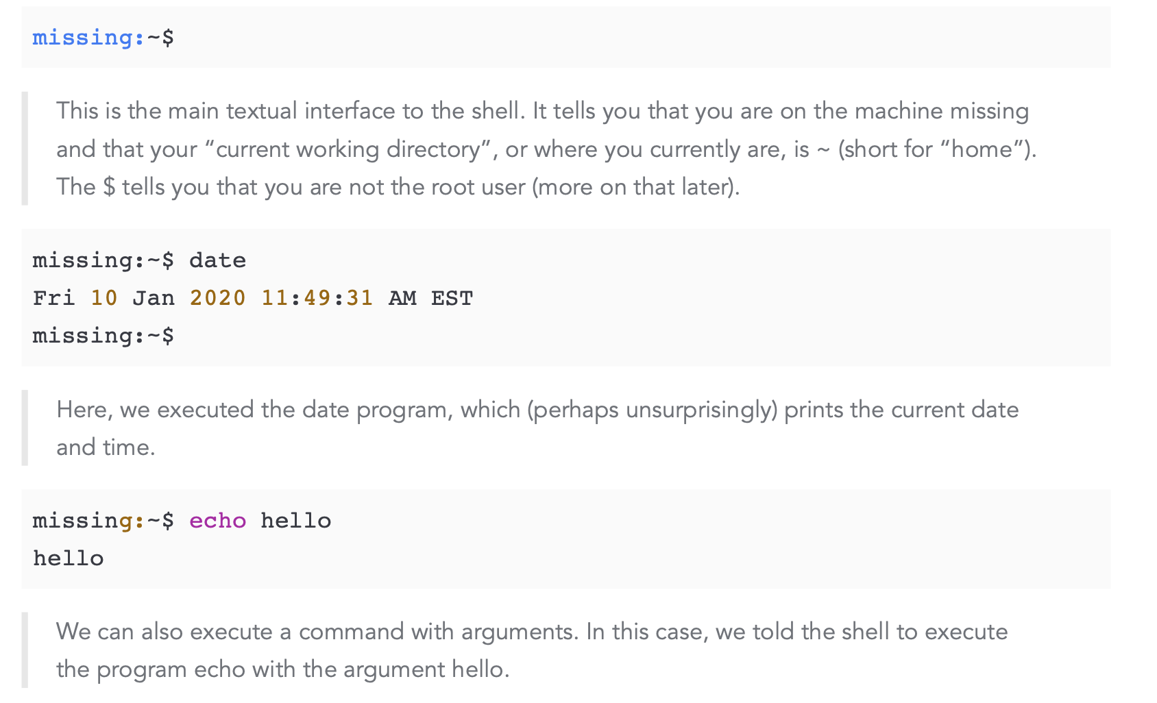Click the "(short for “home”)" text

coord(937,149)
